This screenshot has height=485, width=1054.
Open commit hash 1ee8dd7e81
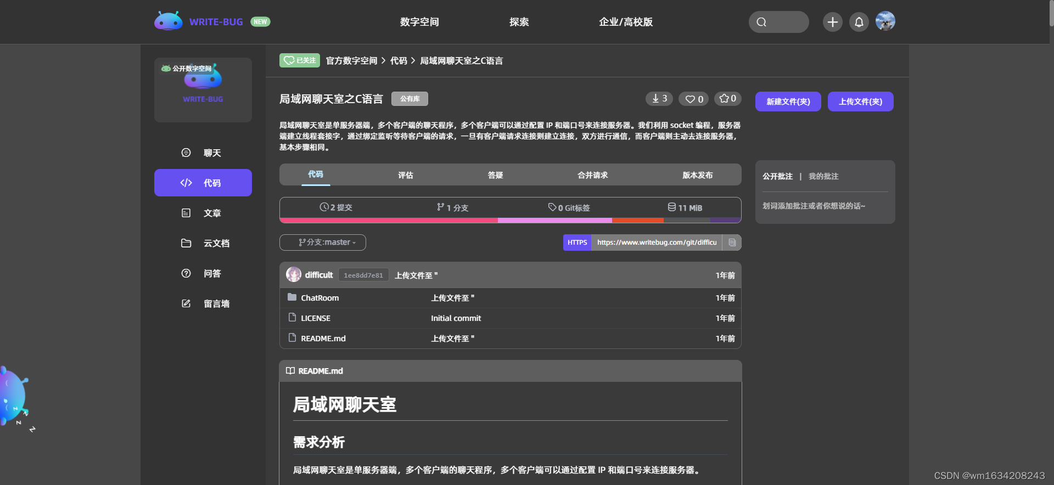(x=363, y=275)
